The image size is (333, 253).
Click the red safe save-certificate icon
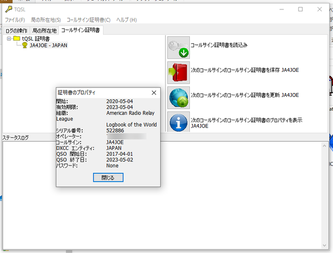coord(178,73)
